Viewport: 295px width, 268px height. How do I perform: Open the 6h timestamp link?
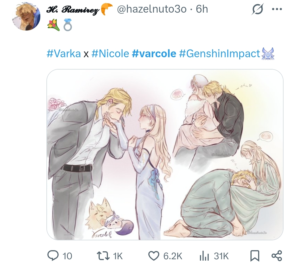pos(202,9)
